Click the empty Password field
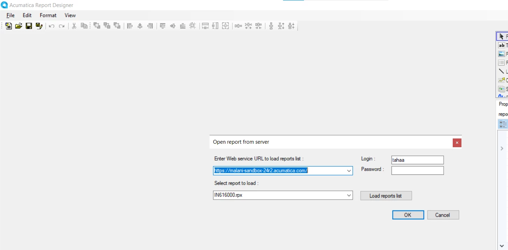This screenshot has width=508, height=250. [x=417, y=170]
